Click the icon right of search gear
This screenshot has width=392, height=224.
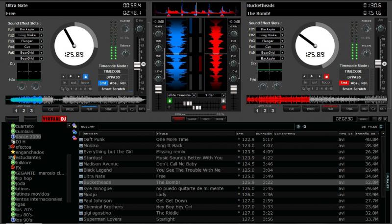[x=304, y=127]
